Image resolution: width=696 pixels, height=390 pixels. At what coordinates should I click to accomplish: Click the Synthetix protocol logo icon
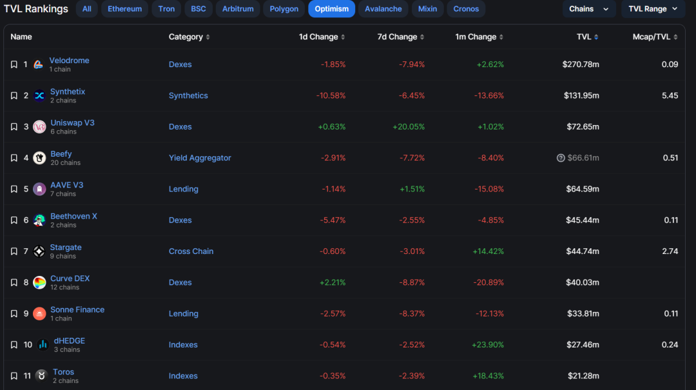coord(39,95)
